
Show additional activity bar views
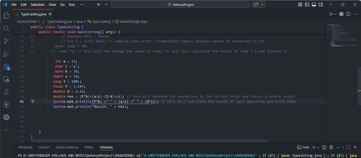tap(6, 130)
